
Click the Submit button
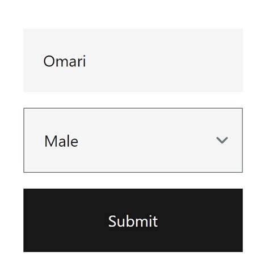point(133,220)
